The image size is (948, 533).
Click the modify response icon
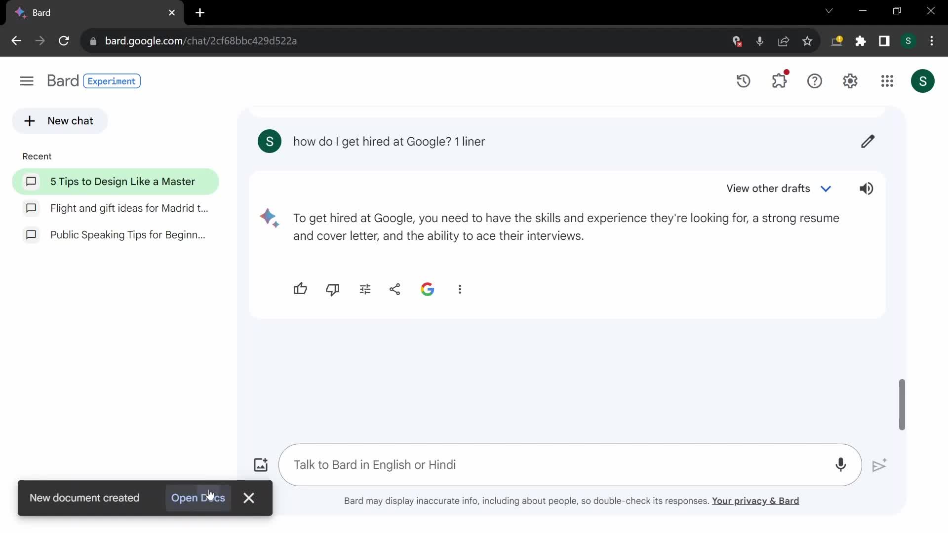pyautogui.click(x=364, y=289)
